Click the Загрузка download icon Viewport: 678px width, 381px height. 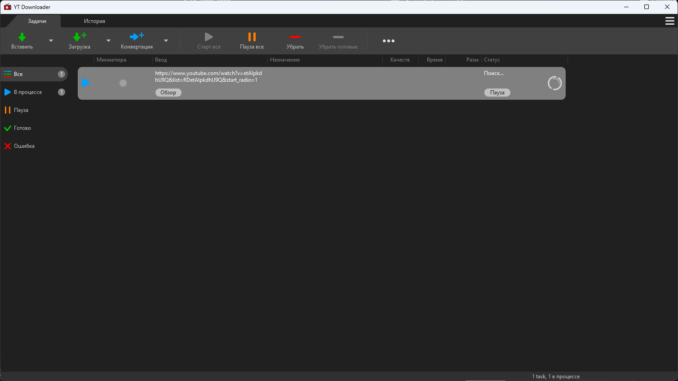pos(79,37)
